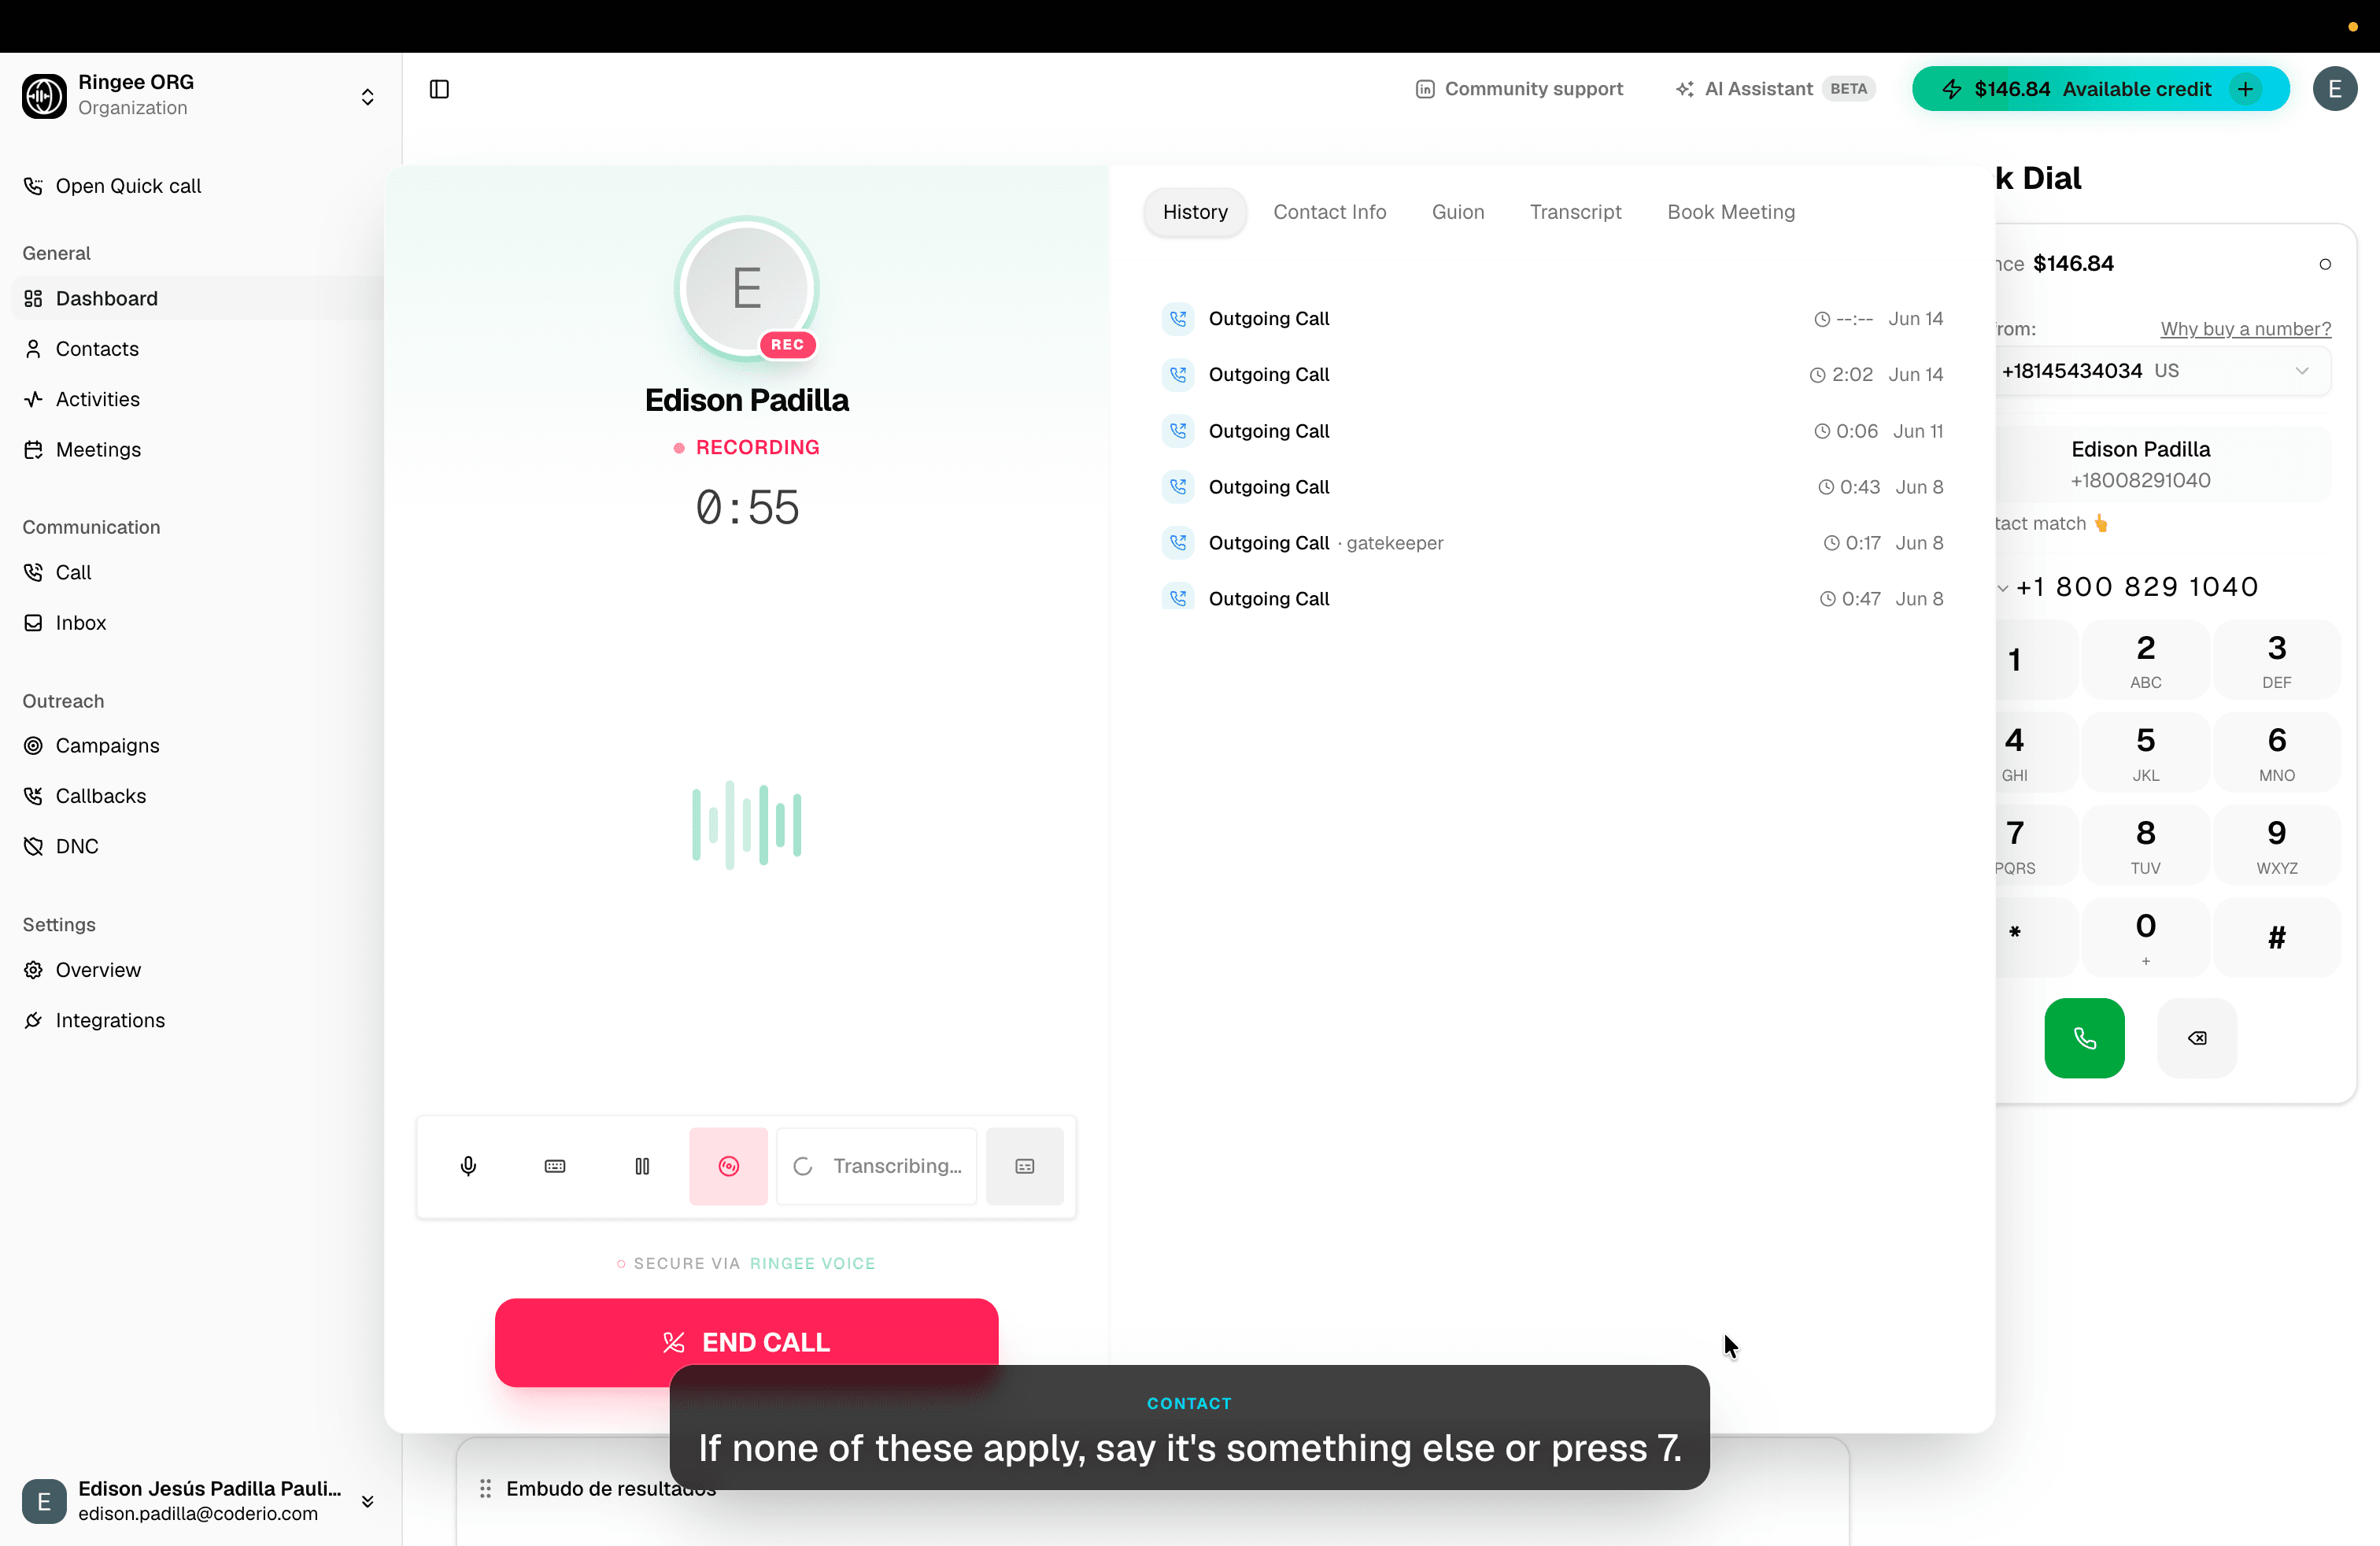Switch to the History tab
2380x1546 pixels.
pos(1195,212)
